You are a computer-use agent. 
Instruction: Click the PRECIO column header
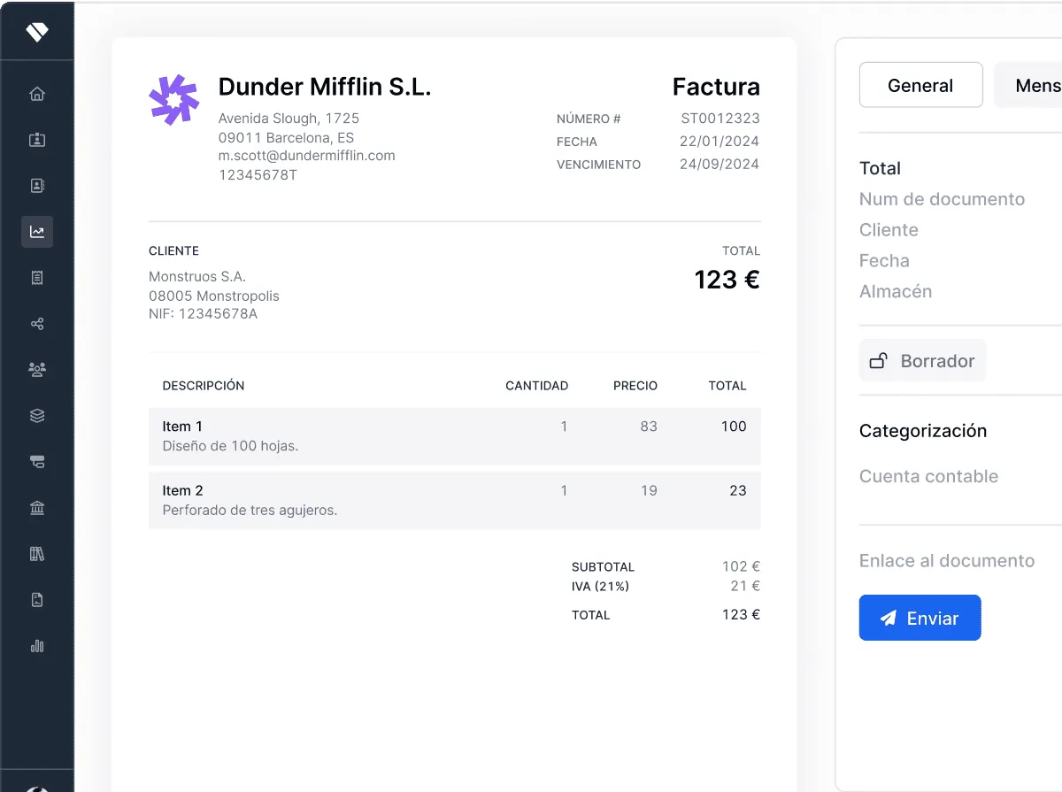tap(635, 386)
